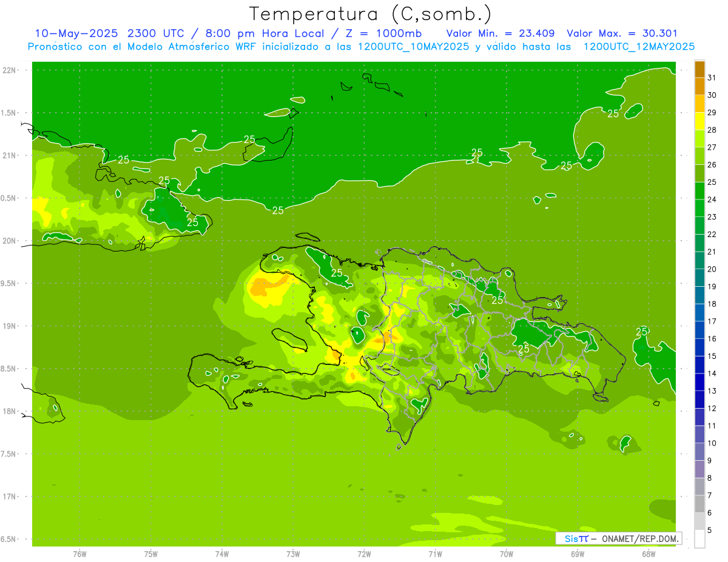The height and width of the screenshot is (562, 728).
Task: Click the 68W longitude axis label
Action: pos(649,554)
